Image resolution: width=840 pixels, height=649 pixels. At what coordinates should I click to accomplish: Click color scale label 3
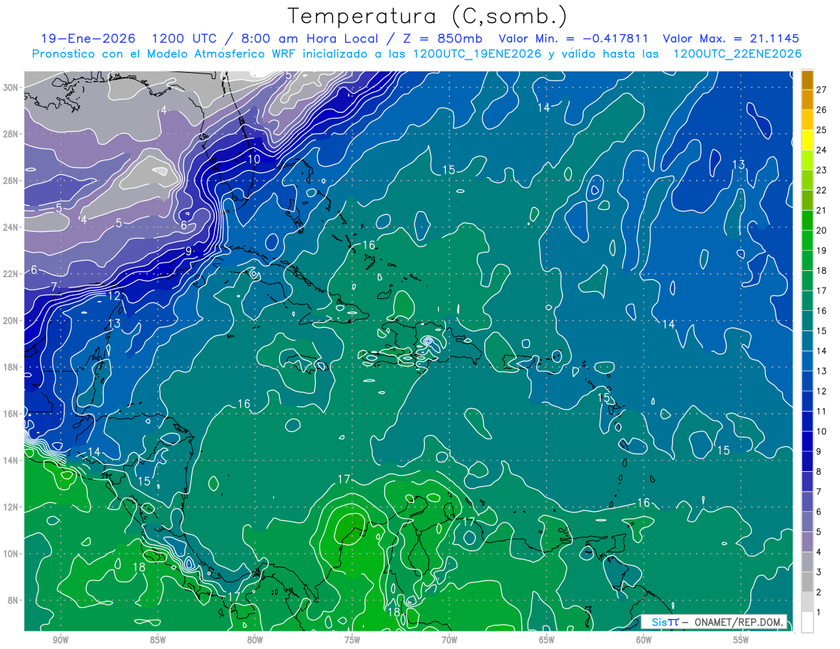[818, 572]
